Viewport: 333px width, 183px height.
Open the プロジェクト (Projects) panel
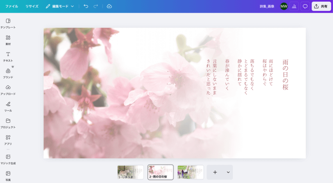tap(8, 123)
